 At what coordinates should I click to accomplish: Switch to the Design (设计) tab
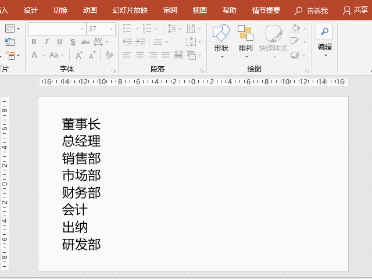(x=31, y=10)
